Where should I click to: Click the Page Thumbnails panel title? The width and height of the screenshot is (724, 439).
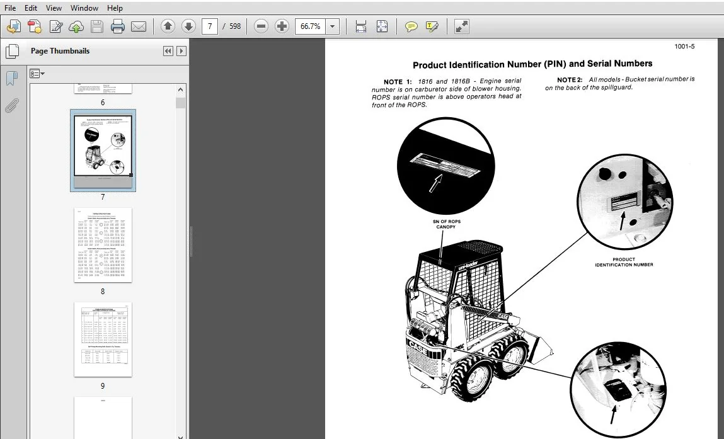click(x=60, y=51)
